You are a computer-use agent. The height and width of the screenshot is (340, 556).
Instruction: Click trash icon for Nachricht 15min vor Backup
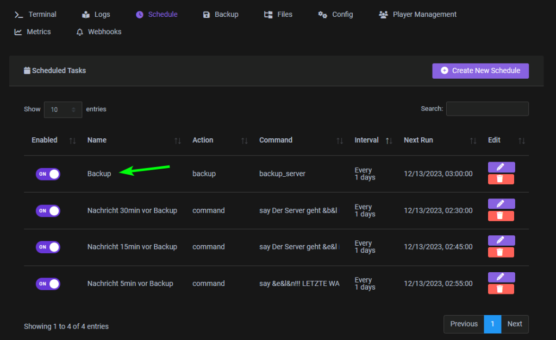pos(501,253)
